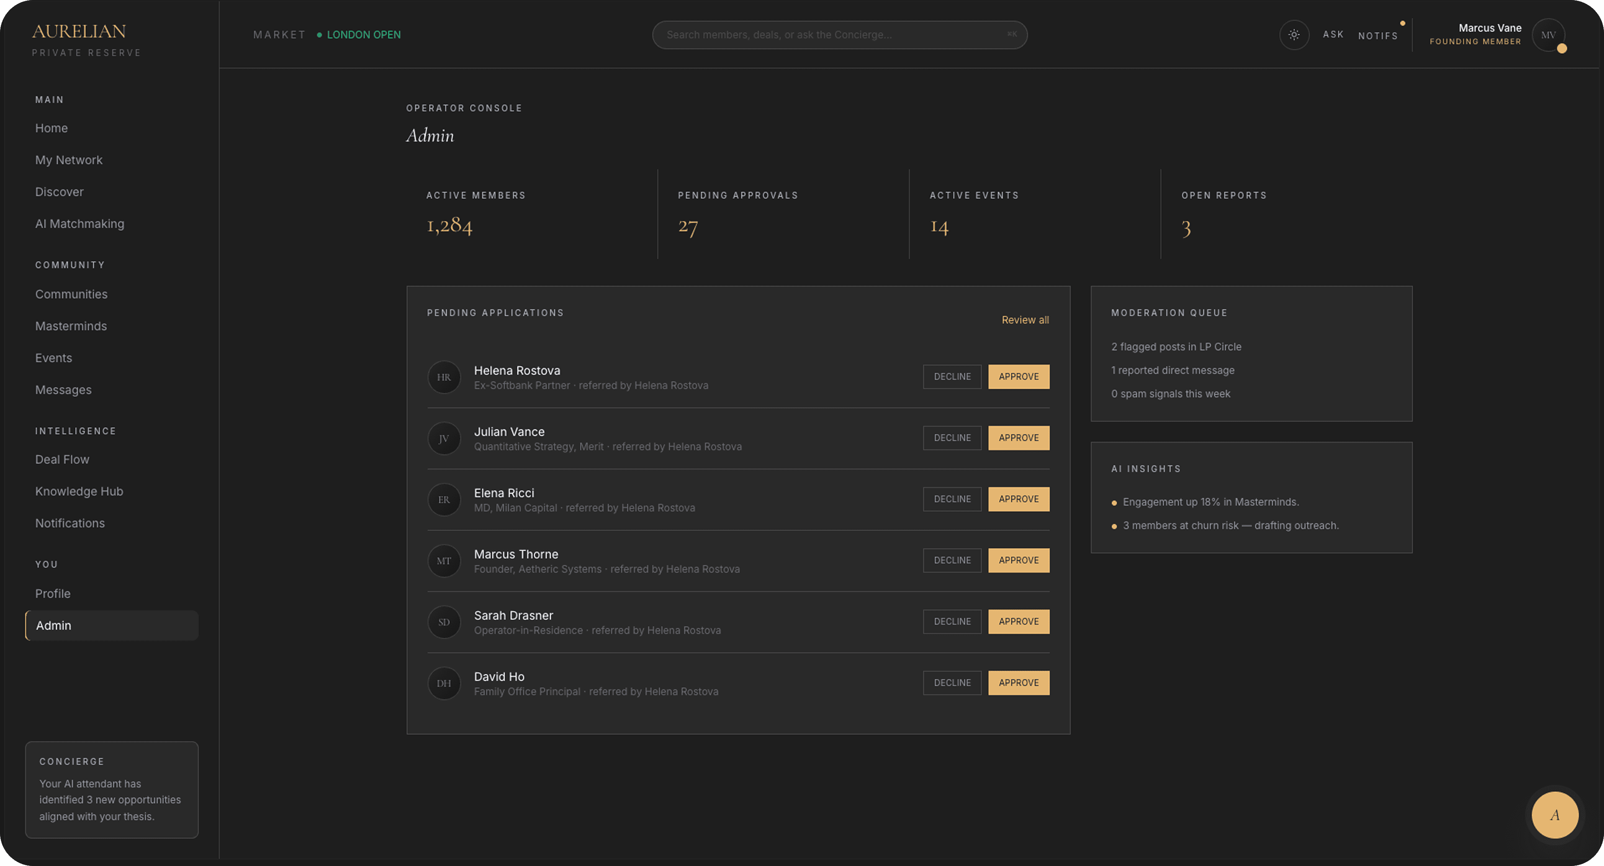Click the Review all link

click(x=1025, y=320)
